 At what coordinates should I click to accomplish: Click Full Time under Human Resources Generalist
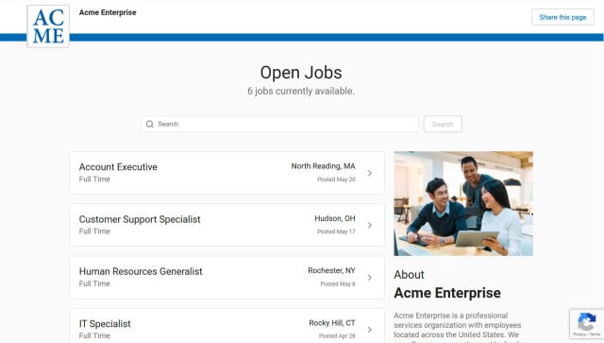(x=94, y=283)
